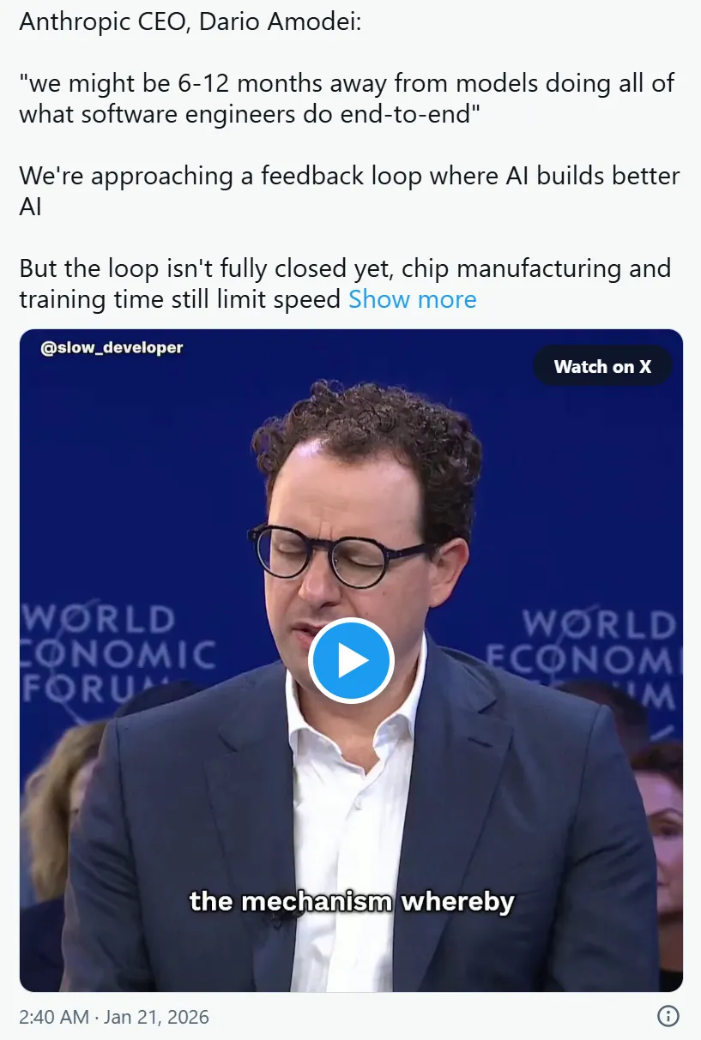The image size is (701, 1040).
Task: Click the paragraph about the AI feedback loop
Action: pos(349,191)
